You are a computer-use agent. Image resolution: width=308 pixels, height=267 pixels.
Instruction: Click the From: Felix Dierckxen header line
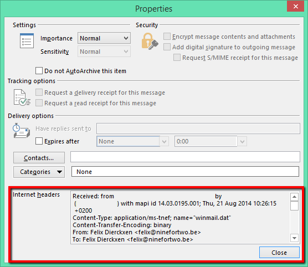[x=137, y=232]
